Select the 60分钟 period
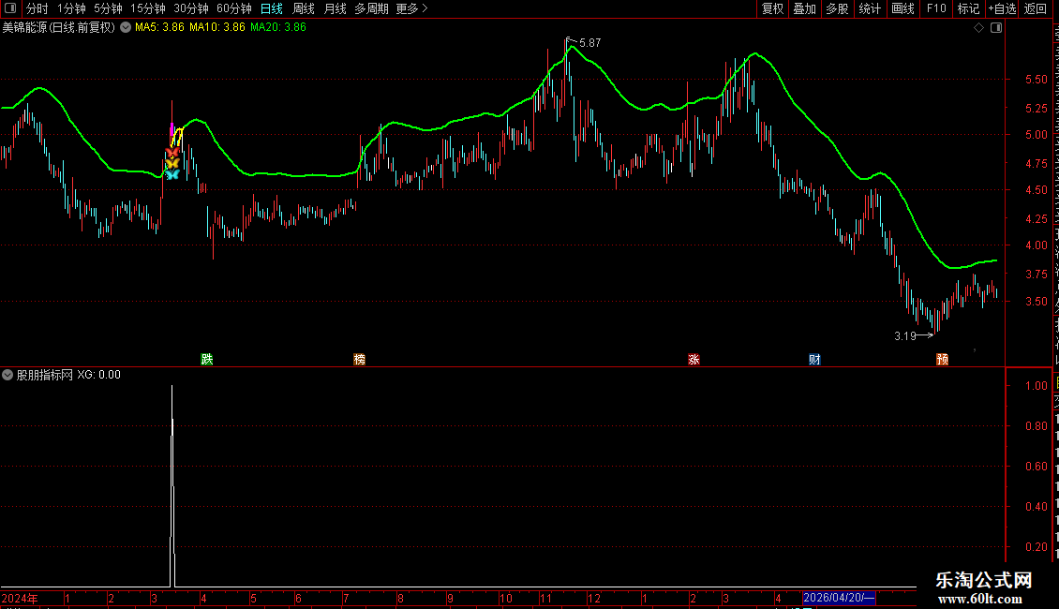 pos(234,8)
